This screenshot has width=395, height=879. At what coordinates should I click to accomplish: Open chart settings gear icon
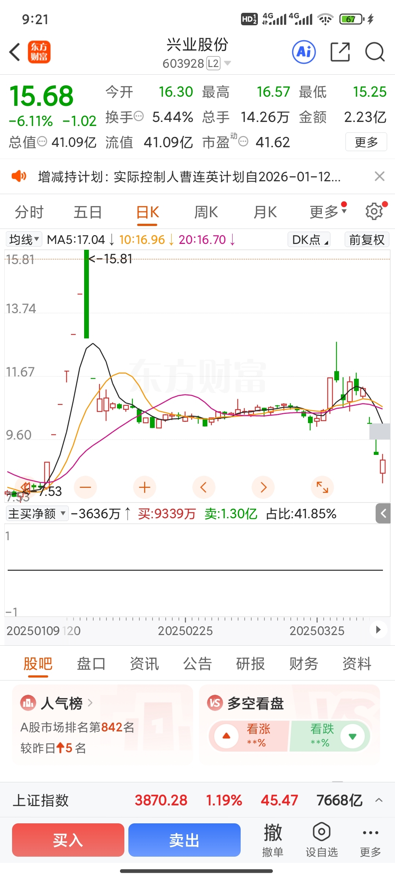pyautogui.click(x=374, y=211)
